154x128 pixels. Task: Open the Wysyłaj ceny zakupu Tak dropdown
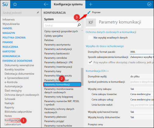142,89
